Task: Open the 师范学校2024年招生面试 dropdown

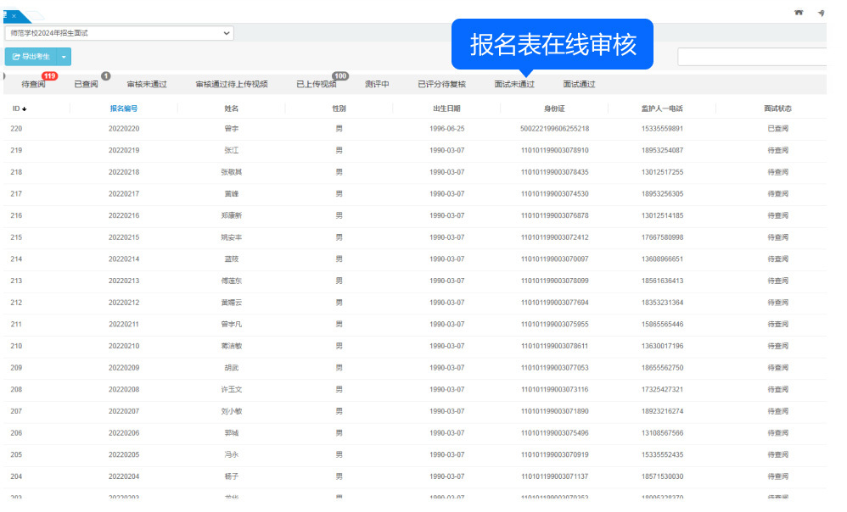Action: [119, 33]
